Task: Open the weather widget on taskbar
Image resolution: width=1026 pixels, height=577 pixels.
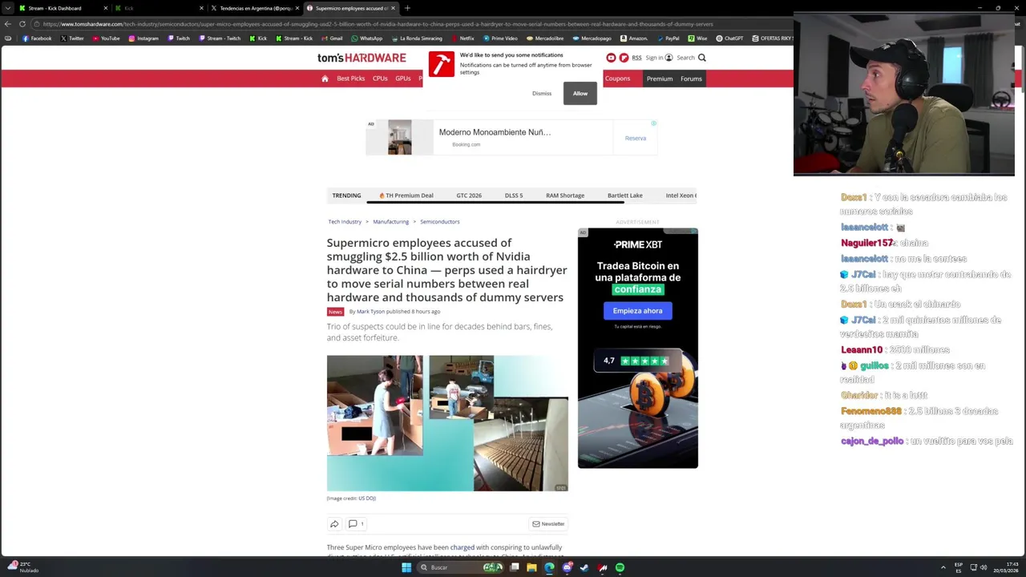Action: [x=22, y=567]
